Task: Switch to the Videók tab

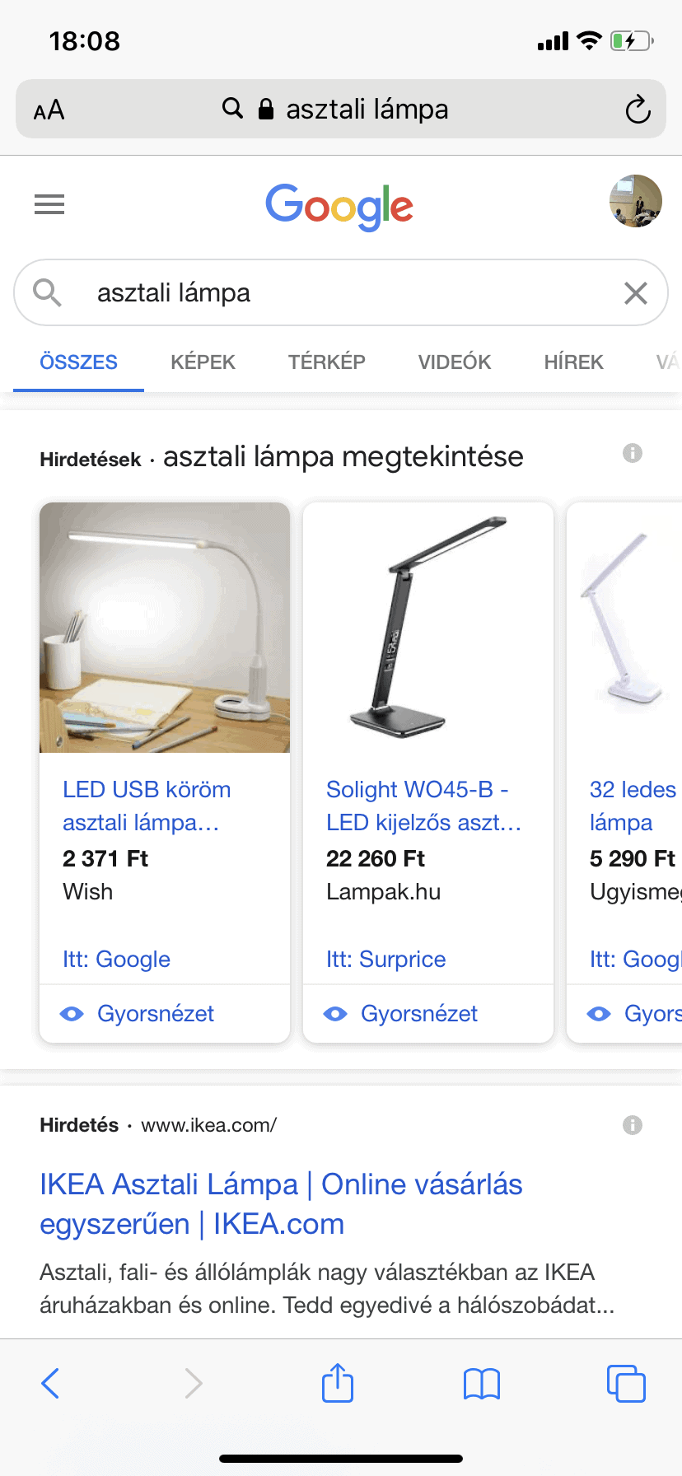Action: [x=454, y=362]
